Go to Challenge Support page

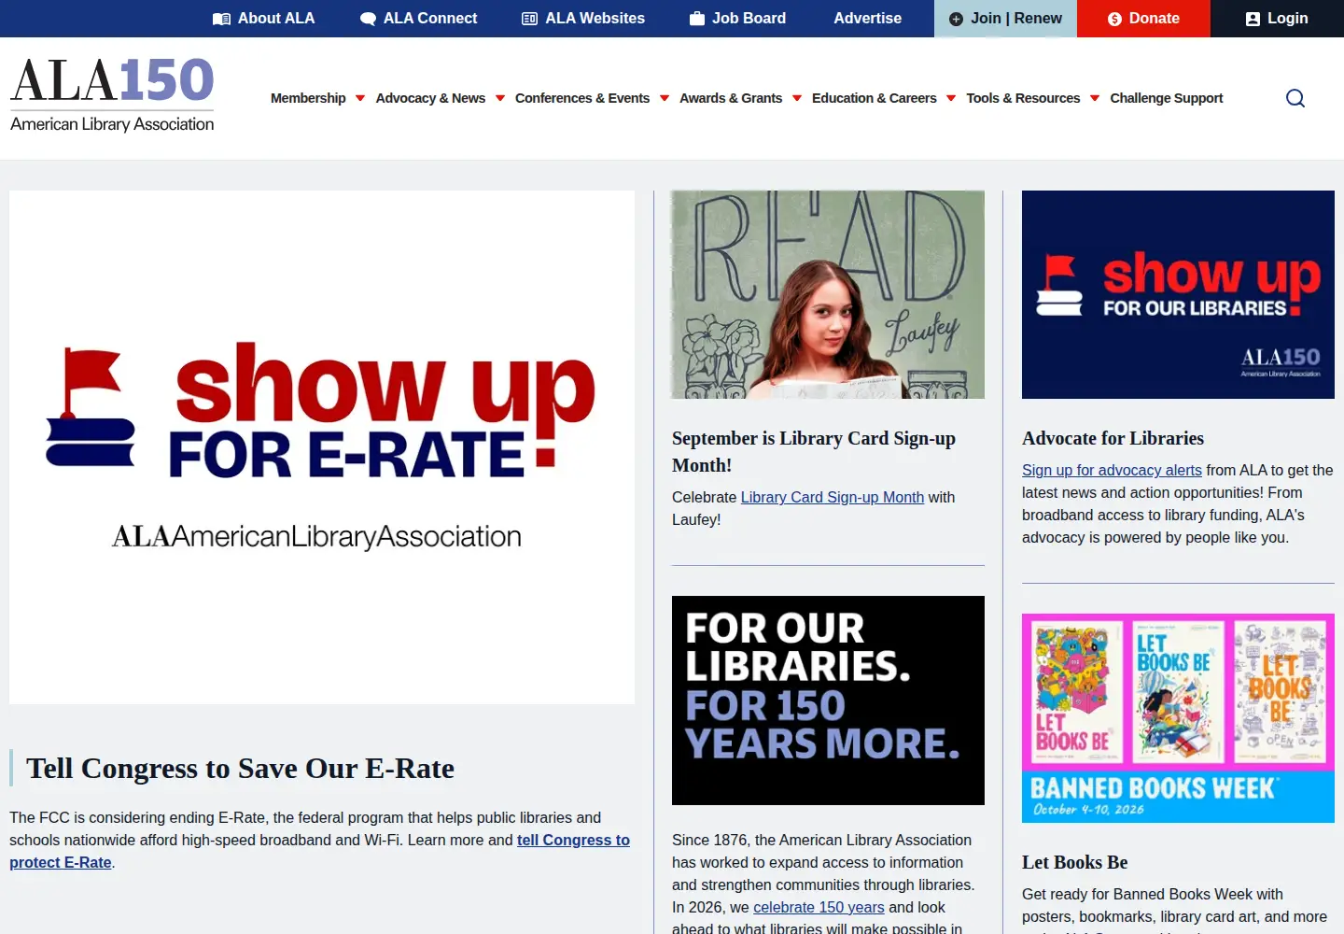(x=1167, y=98)
